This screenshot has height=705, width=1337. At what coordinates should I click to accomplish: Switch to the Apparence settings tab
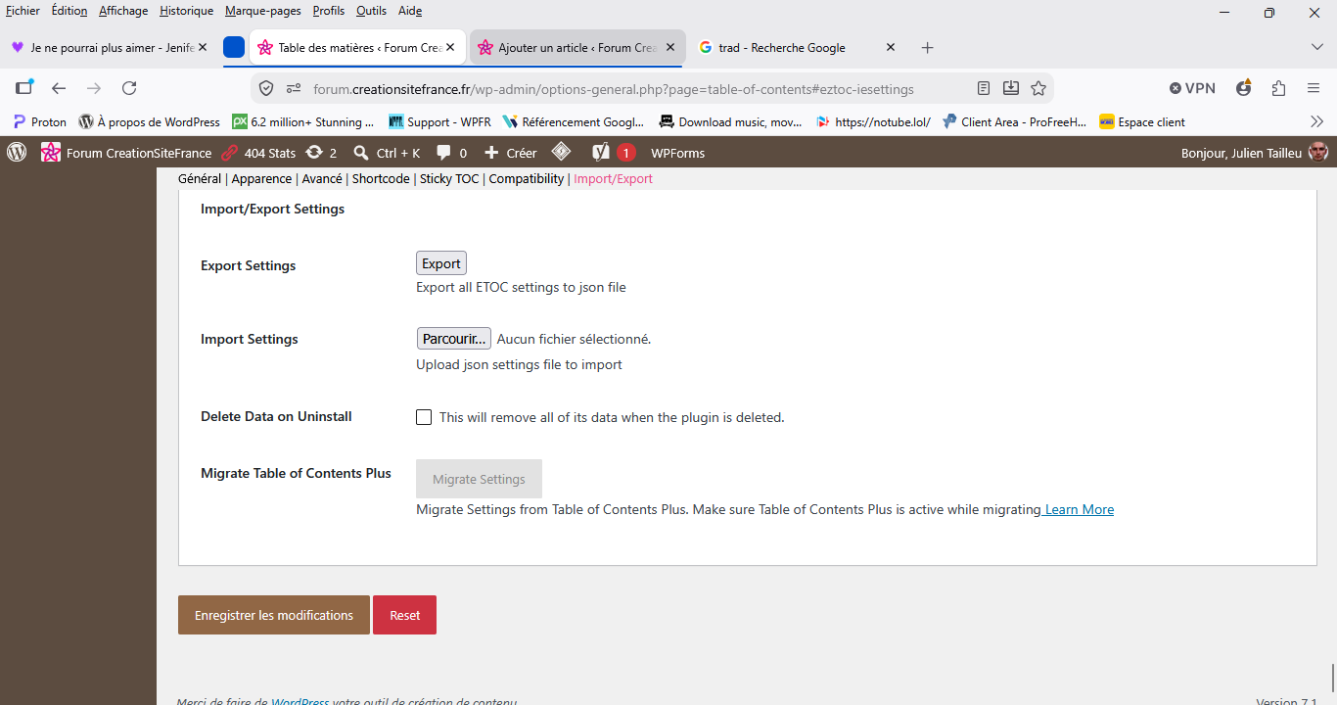[x=261, y=179]
